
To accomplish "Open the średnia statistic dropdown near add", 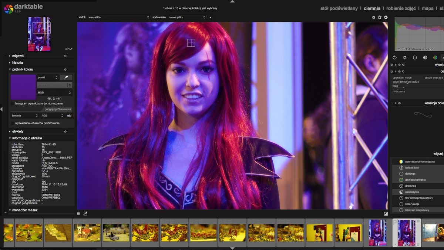I will (x=24, y=116).
